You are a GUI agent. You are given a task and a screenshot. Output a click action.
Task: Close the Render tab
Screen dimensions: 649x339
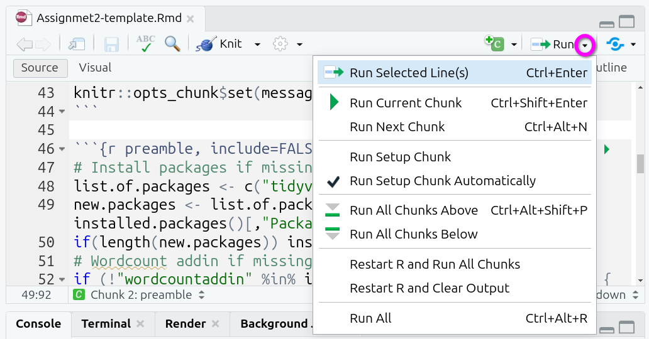(215, 324)
